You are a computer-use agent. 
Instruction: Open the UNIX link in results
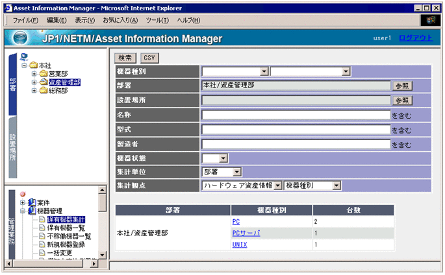click(x=240, y=245)
